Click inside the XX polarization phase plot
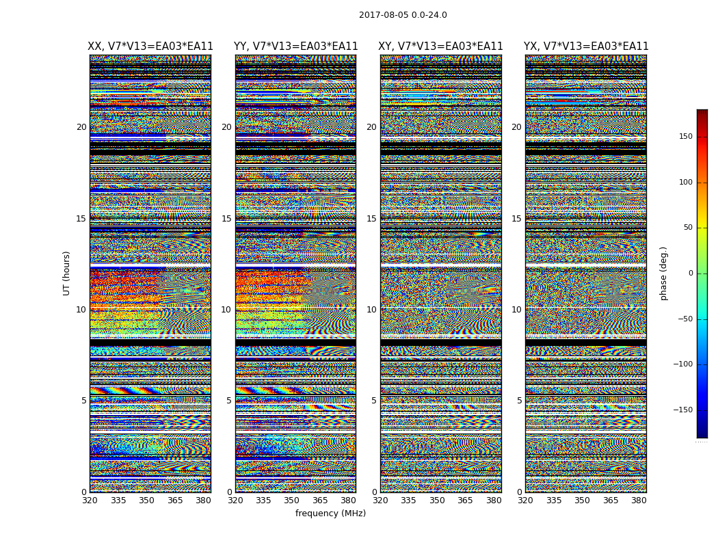Screen dimensions: 718x547 [x=150, y=273]
